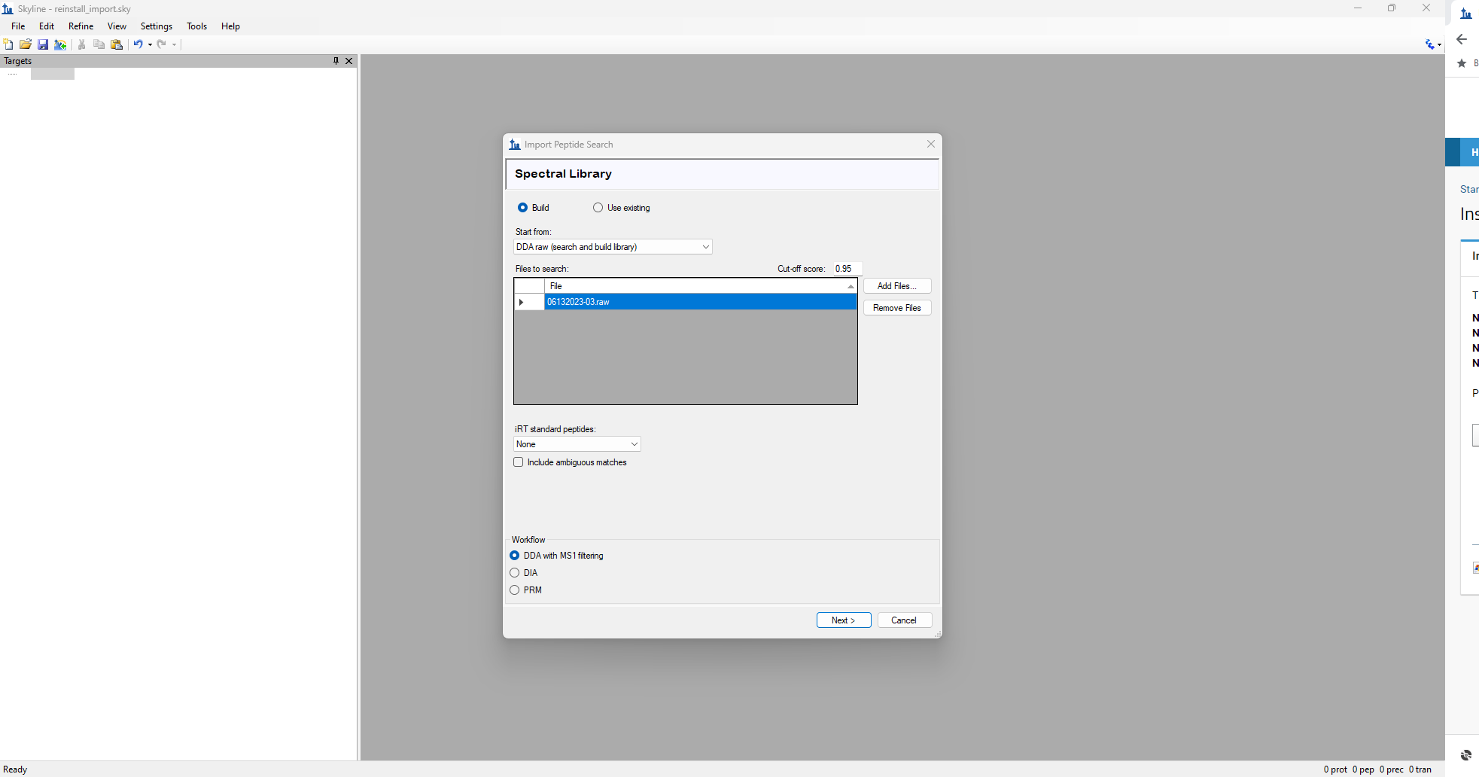This screenshot has height=777, width=1479.
Task: Click the Undo arrow icon
Action: click(x=138, y=44)
